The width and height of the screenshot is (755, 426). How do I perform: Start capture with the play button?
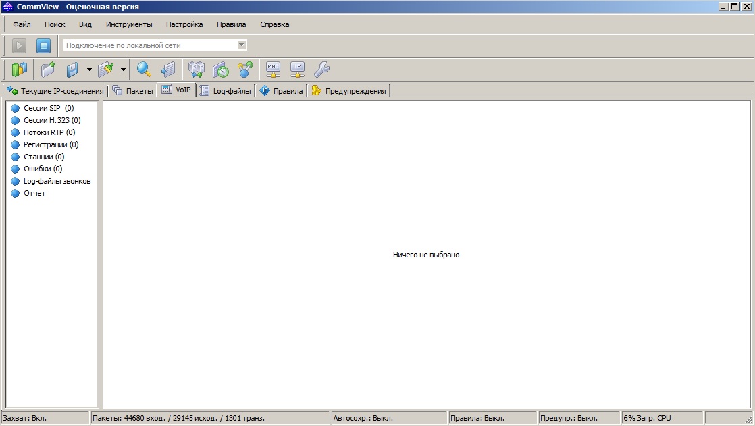20,46
